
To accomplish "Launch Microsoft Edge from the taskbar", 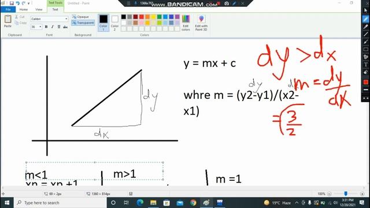I will click(x=140, y=203).
